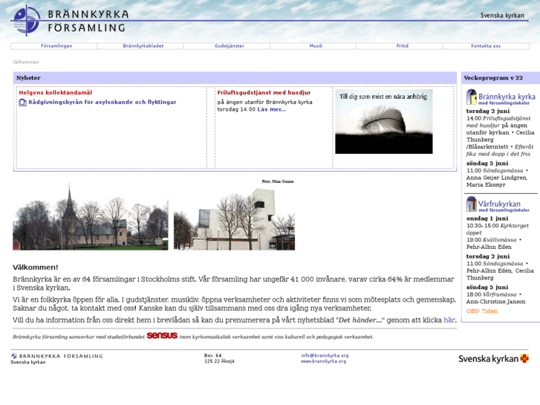Click the Helgens kollektändamål heading
This screenshot has height=405, width=540.
56,92
